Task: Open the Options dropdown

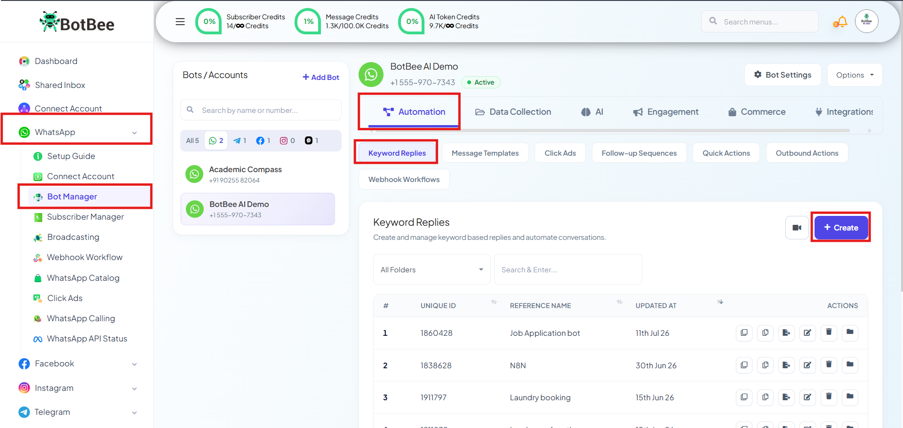Action: 855,75
